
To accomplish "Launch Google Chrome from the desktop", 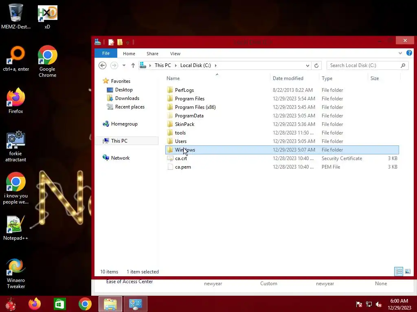I will click(47, 61).
